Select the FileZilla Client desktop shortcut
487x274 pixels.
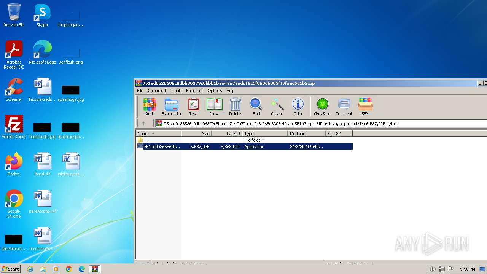pyautogui.click(x=14, y=127)
